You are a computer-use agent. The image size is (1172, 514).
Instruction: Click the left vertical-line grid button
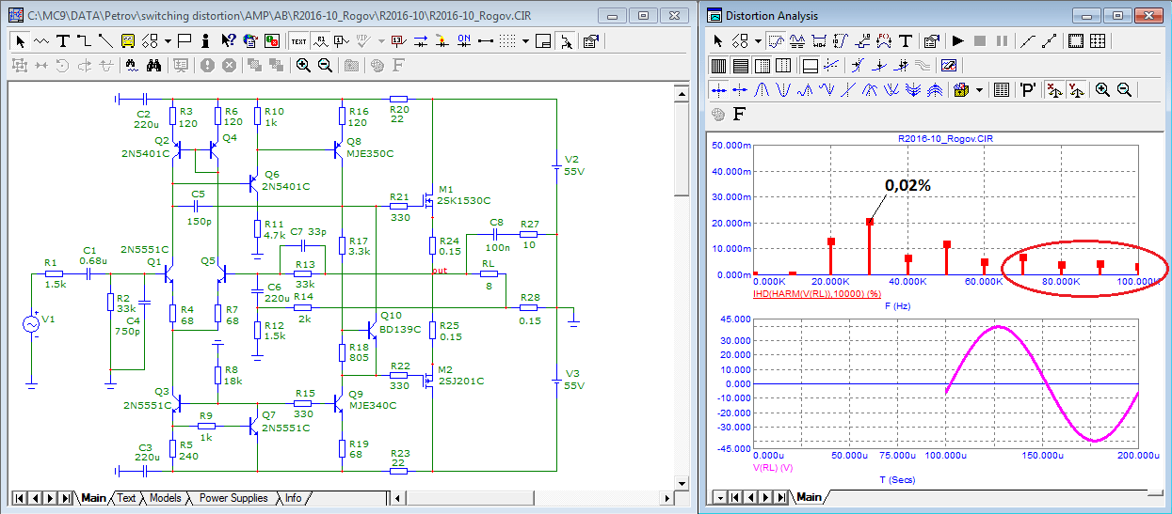click(718, 65)
